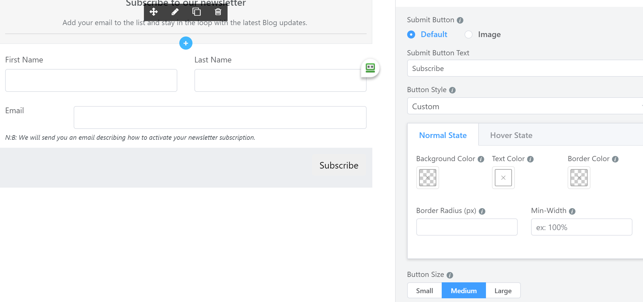Image resolution: width=643 pixels, height=302 pixels.
Task: Select the pencil edit icon in the toolbar
Action: coord(175,12)
